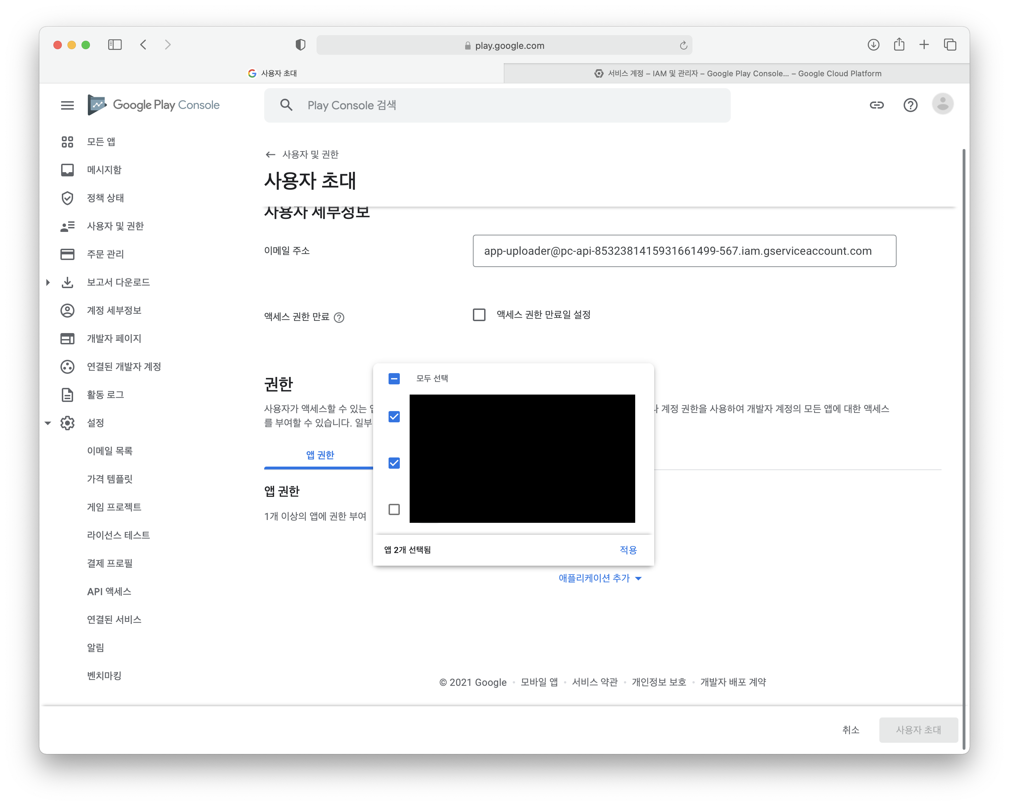Open the help question mark icon
The height and width of the screenshot is (806, 1009).
click(910, 105)
